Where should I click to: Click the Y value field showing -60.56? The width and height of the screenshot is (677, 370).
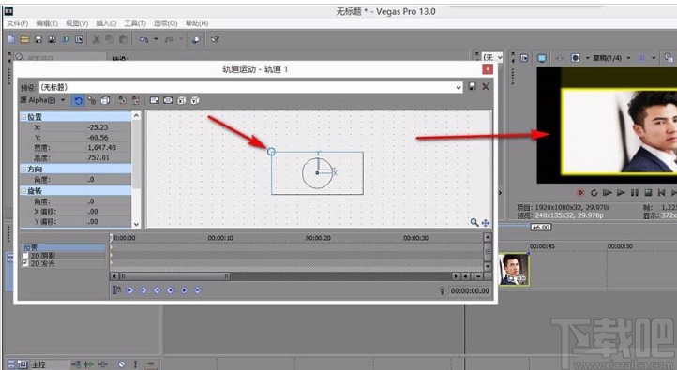[98, 138]
